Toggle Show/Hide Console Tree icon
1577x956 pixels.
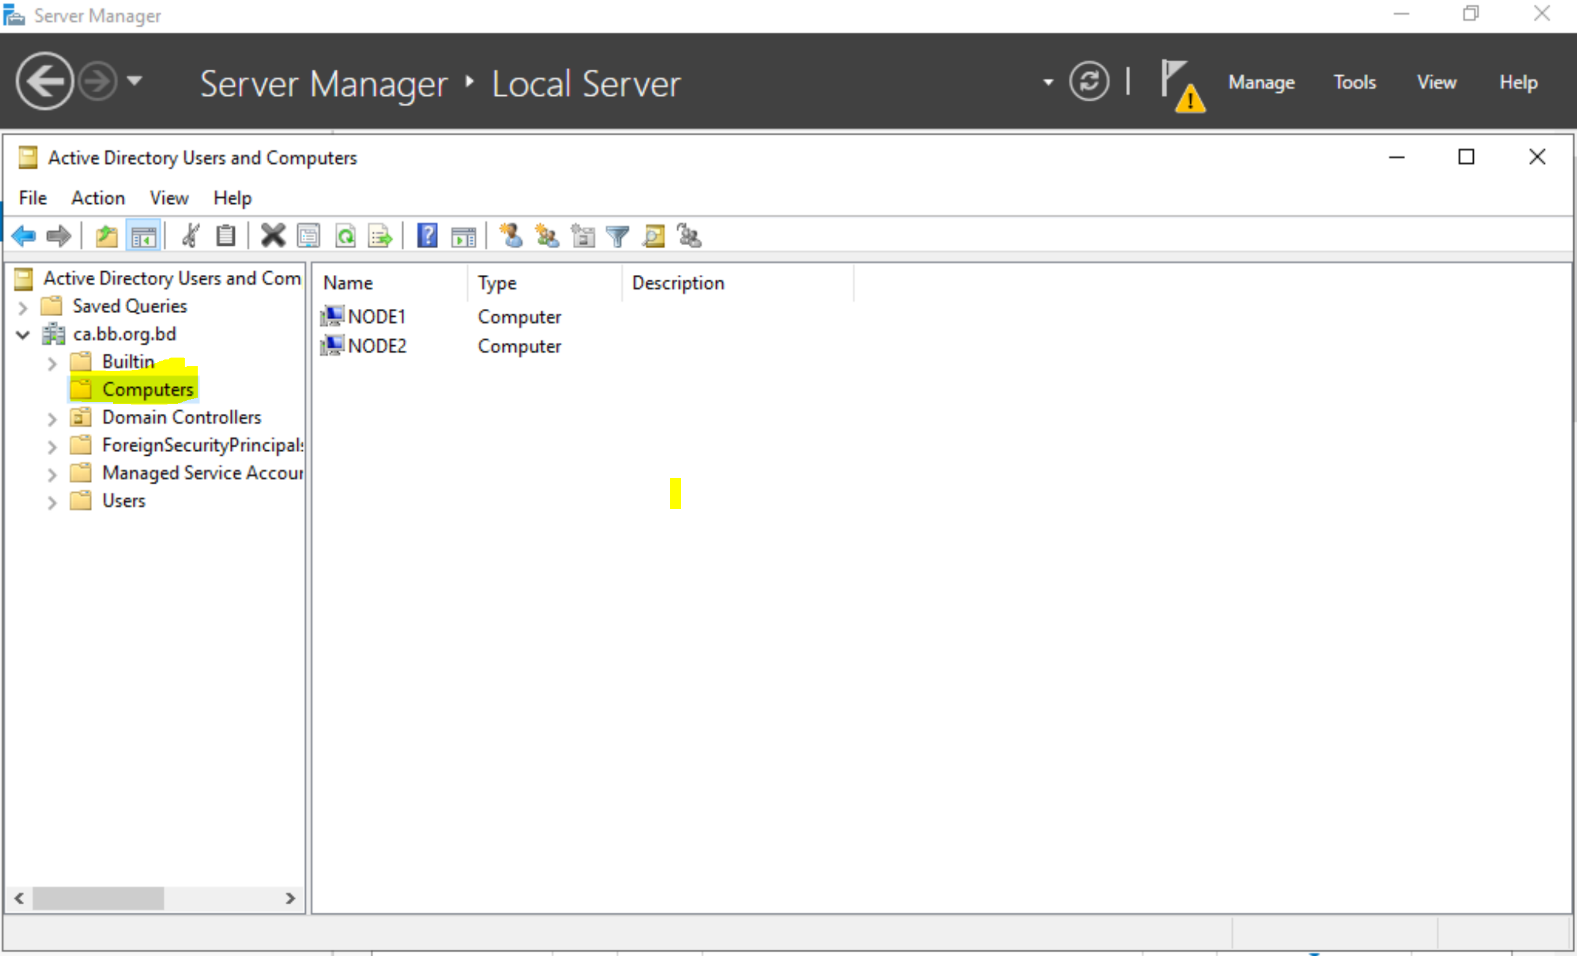click(x=143, y=237)
